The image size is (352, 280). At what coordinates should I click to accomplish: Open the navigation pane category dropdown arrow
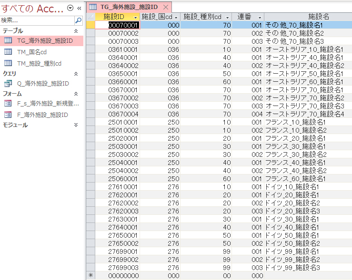[x=70, y=8]
